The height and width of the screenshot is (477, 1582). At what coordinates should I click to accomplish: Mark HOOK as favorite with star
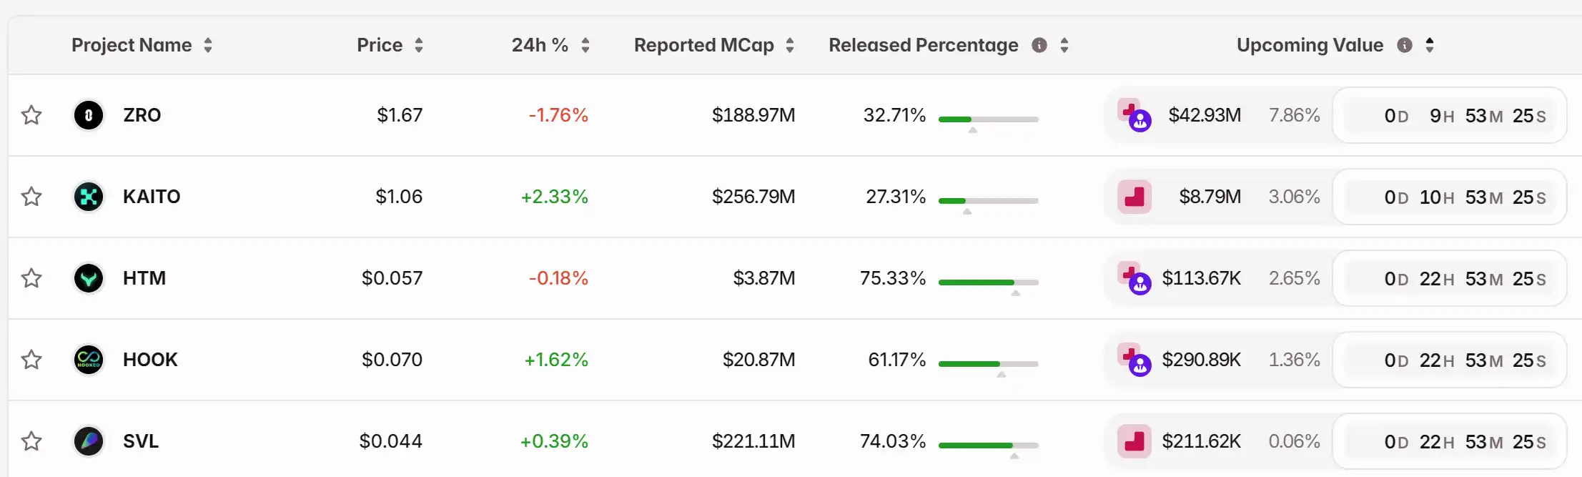pyautogui.click(x=31, y=360)
